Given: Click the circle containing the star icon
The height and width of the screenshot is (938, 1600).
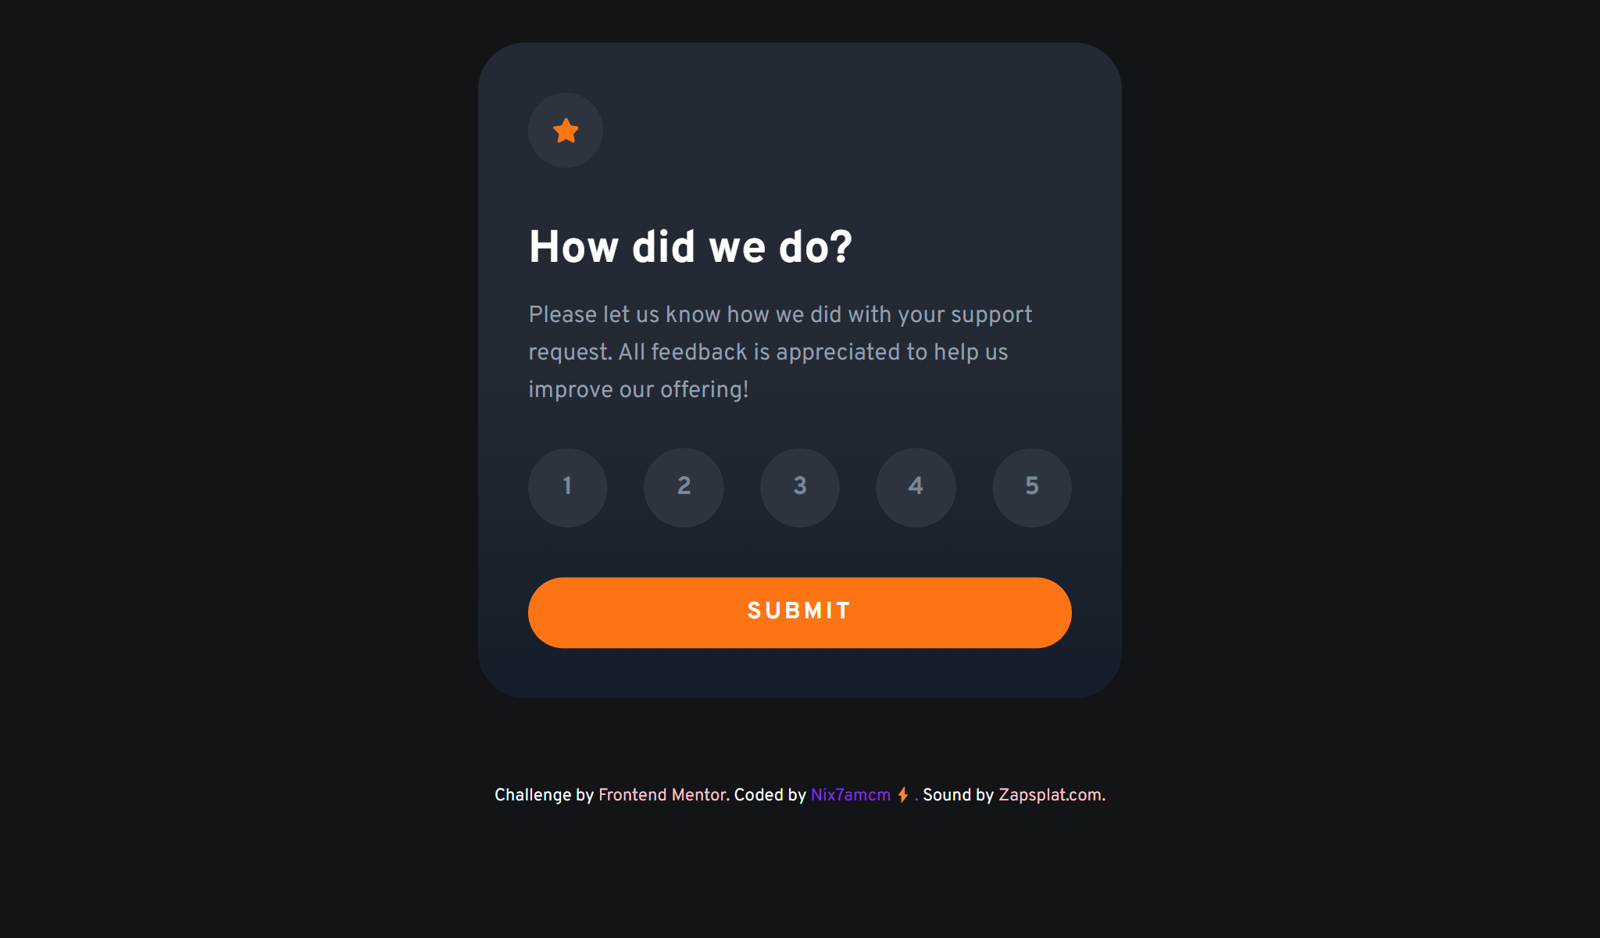Looking at the screenshot, I should 565,131.
